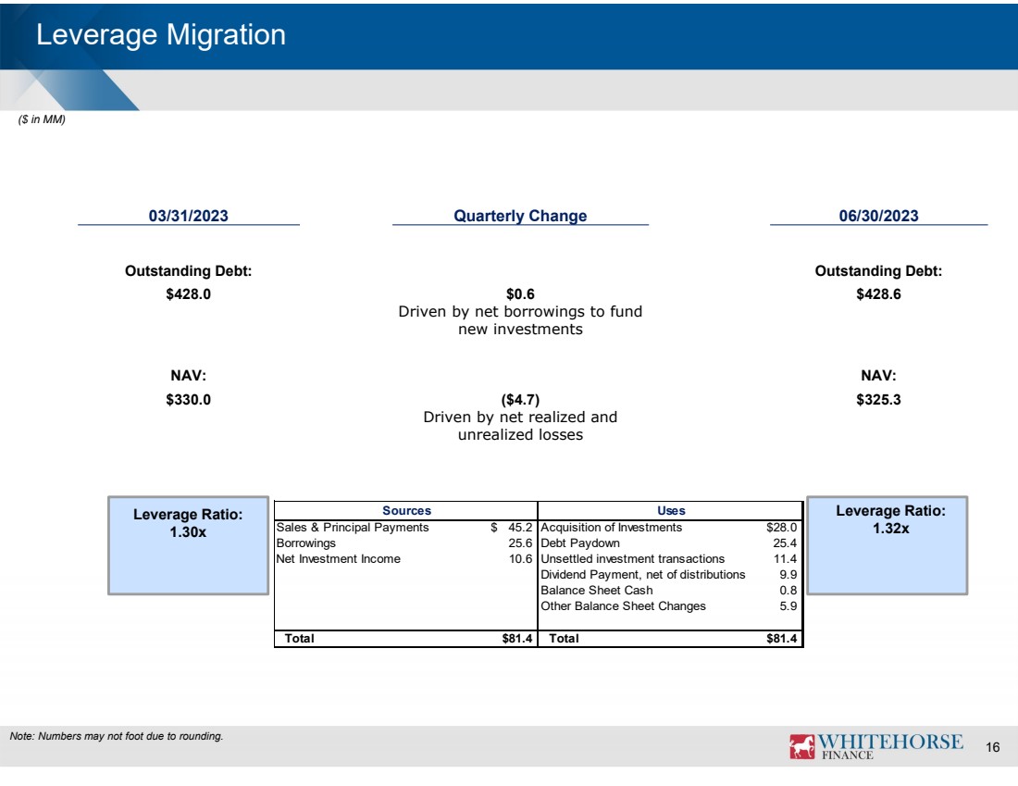This screenshot has width=1018, height=786.
Task: Select Unsettled investment transactions row
Action: tap(633, 559)
